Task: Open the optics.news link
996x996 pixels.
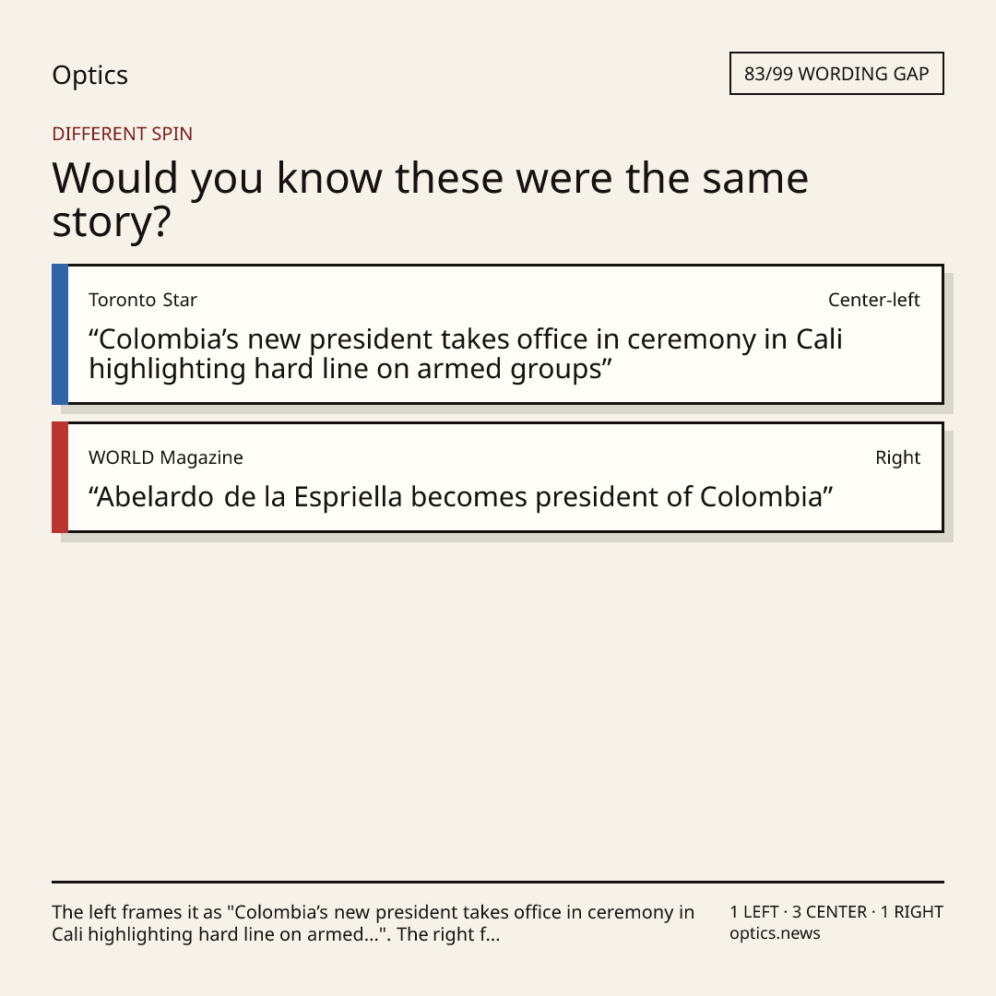Action: point(775,933)
